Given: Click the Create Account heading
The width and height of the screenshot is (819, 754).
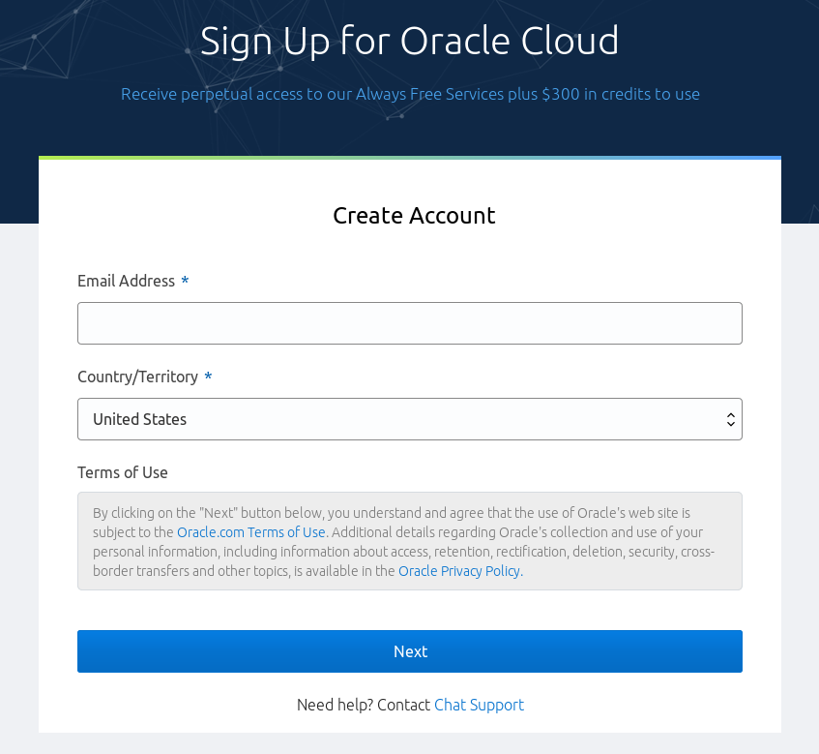Looking at the screenshot, I should coord(414,215).
